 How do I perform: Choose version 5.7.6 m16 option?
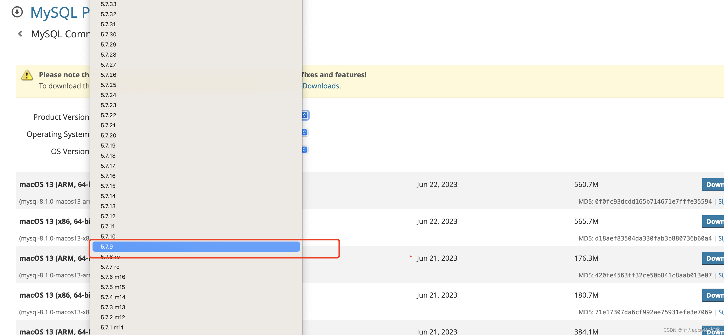(113, 277)
